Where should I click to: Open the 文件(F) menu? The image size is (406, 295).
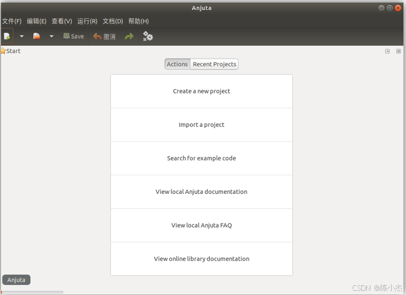point(11,21)
